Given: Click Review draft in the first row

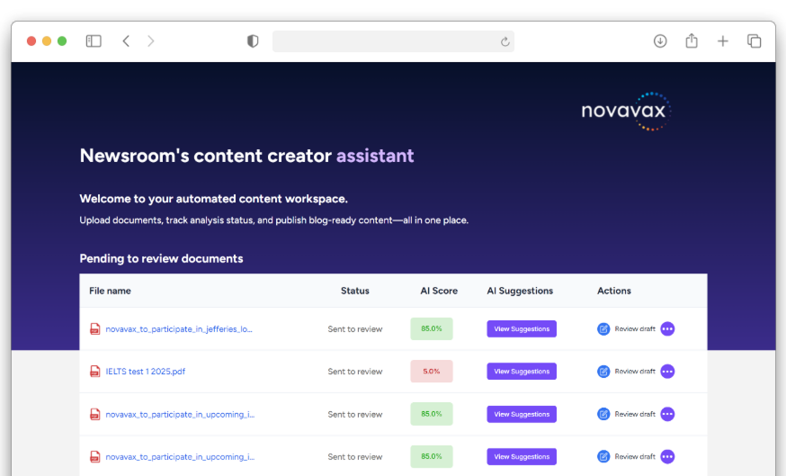Looking at the screenshot, I should coord(627,329).
